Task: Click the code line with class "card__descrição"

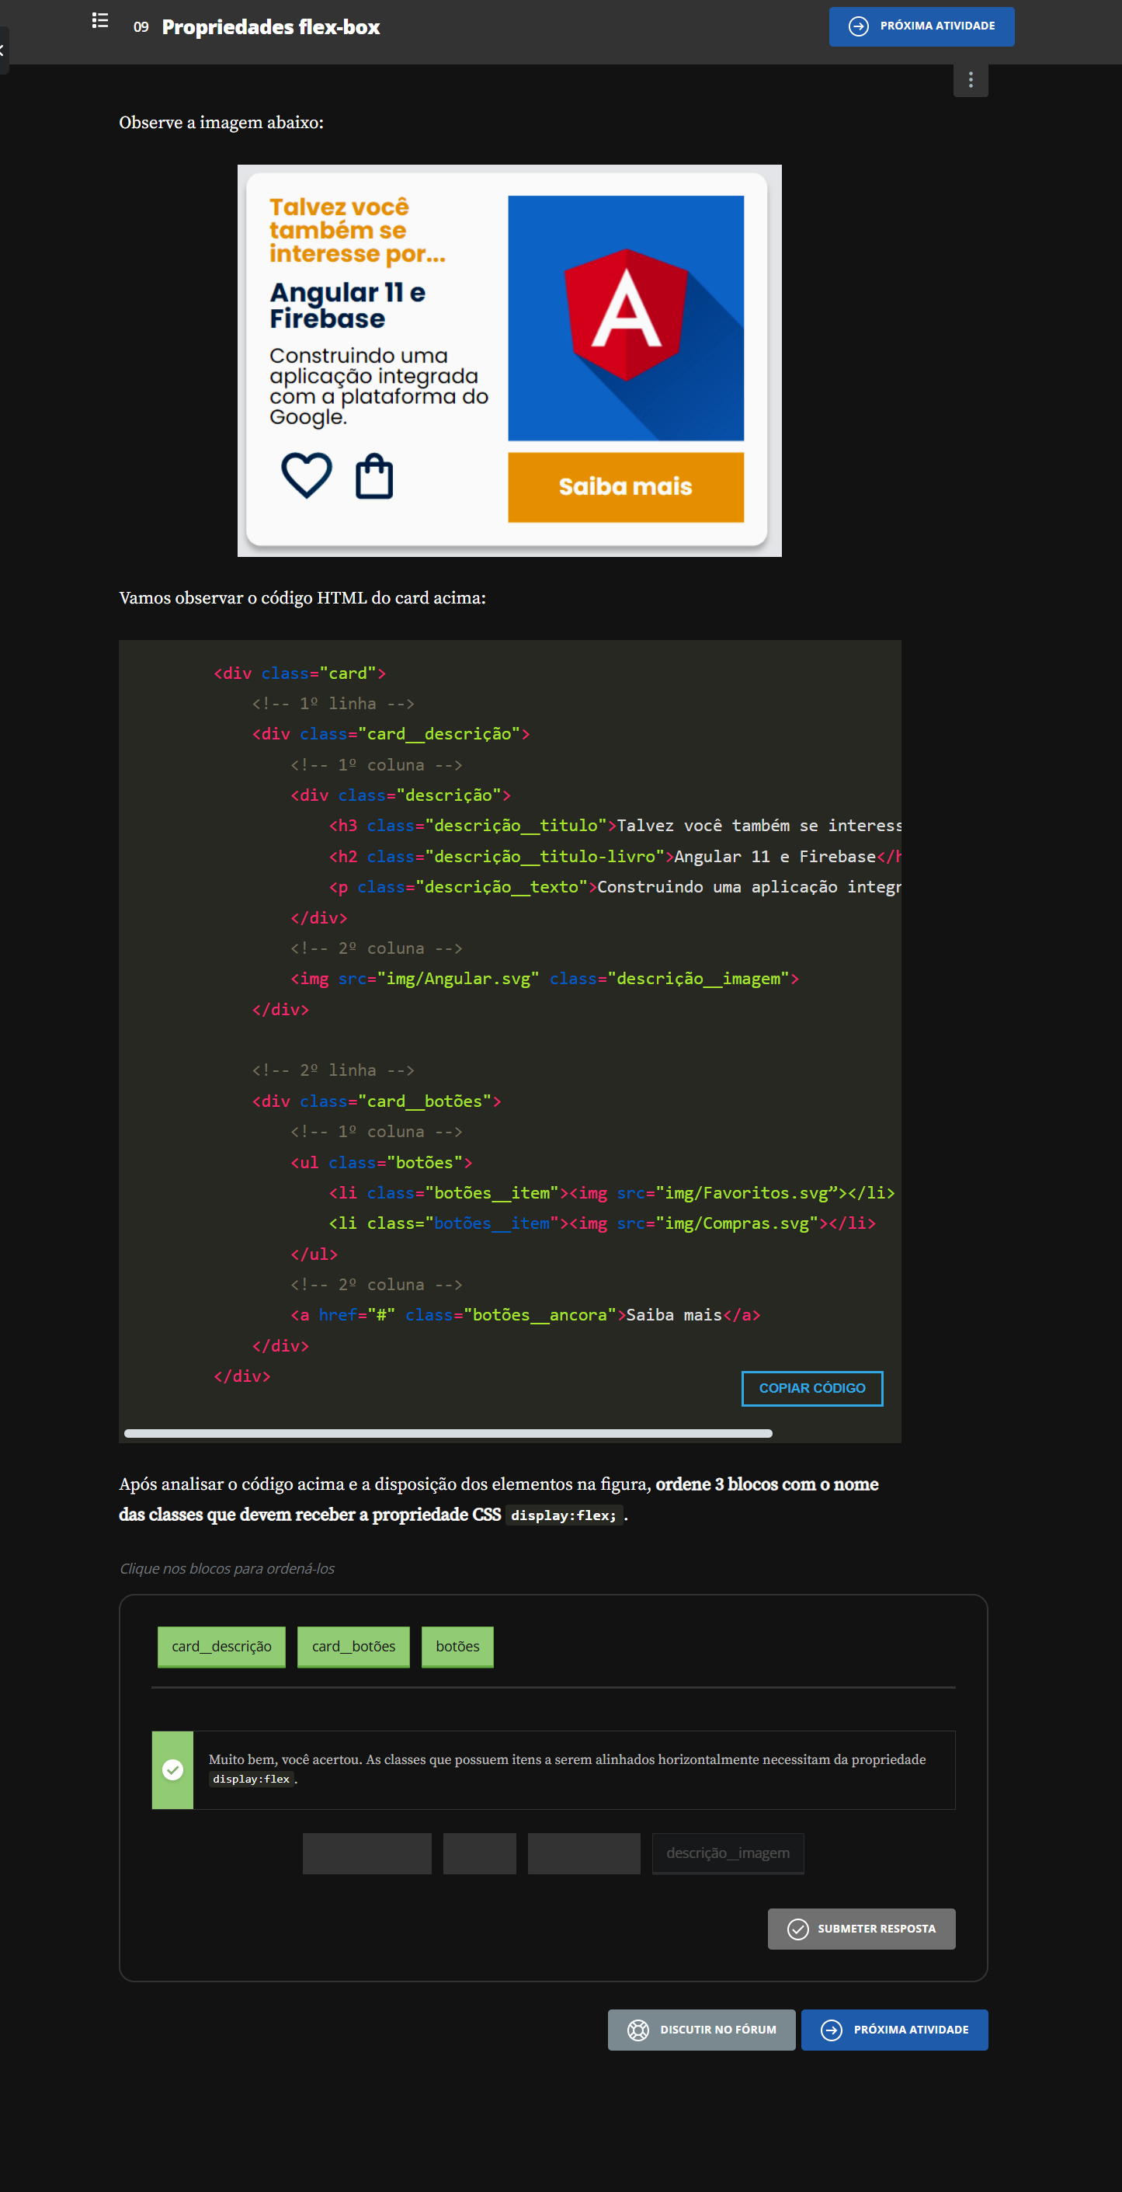Action: (391, 733)
